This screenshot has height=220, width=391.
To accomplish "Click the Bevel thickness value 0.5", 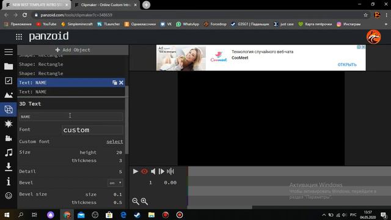I will point(117,202).
